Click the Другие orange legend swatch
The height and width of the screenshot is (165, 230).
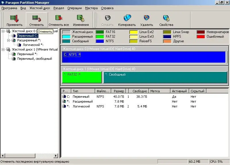167,41
